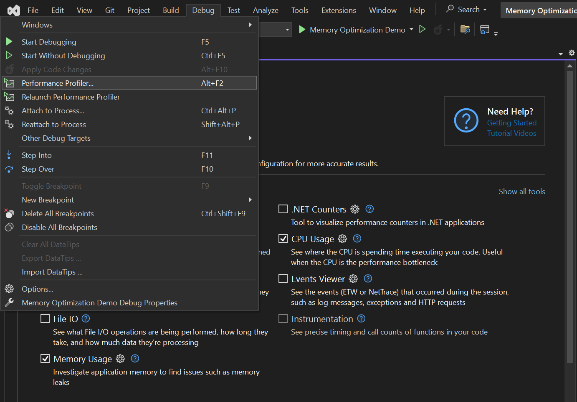The image size is (577, 402).
Task: Click the folder search toolbar icon
Action: tap(465, 30)
